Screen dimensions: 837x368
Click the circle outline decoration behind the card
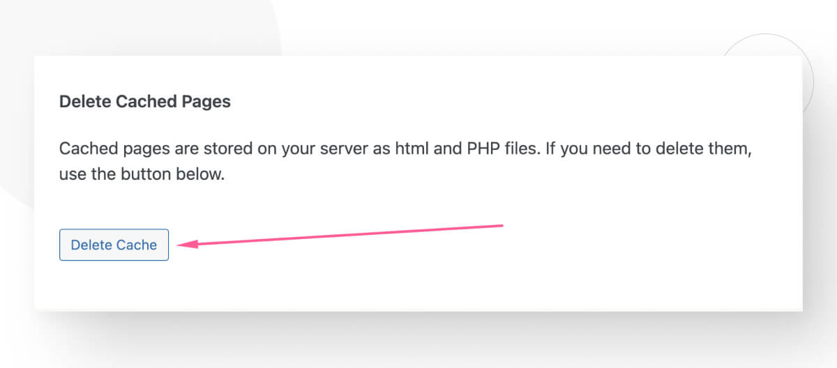click(x=809, y=77)
